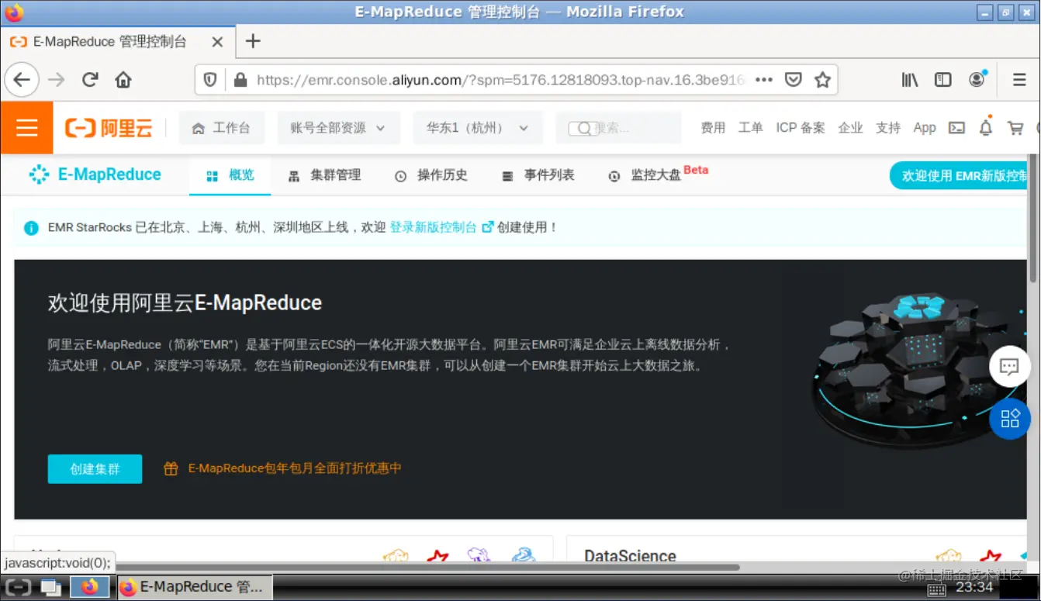Viewport: 1041px width, 601px height.
Task: Switch to the 集群管理 tab
Action: 324,175
